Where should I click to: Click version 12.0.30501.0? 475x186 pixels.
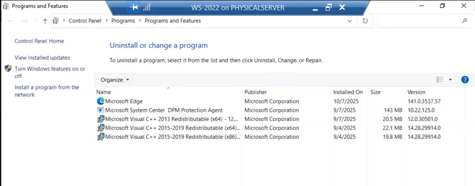coord(423,119)
